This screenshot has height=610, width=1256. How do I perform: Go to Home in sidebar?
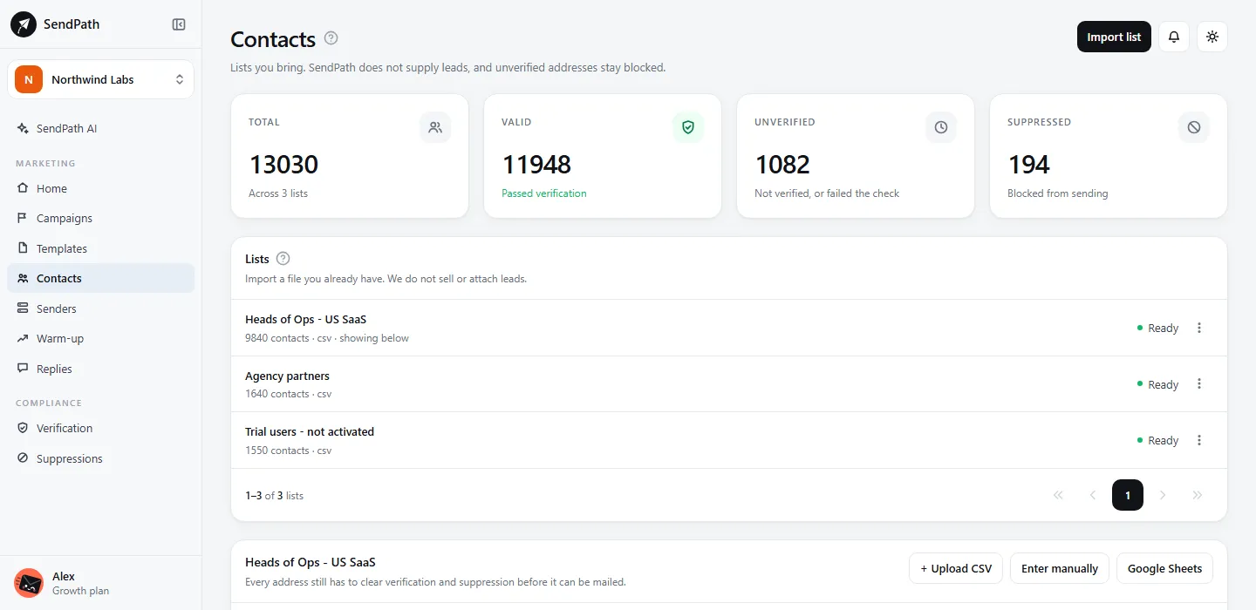[x=101, y=188]
